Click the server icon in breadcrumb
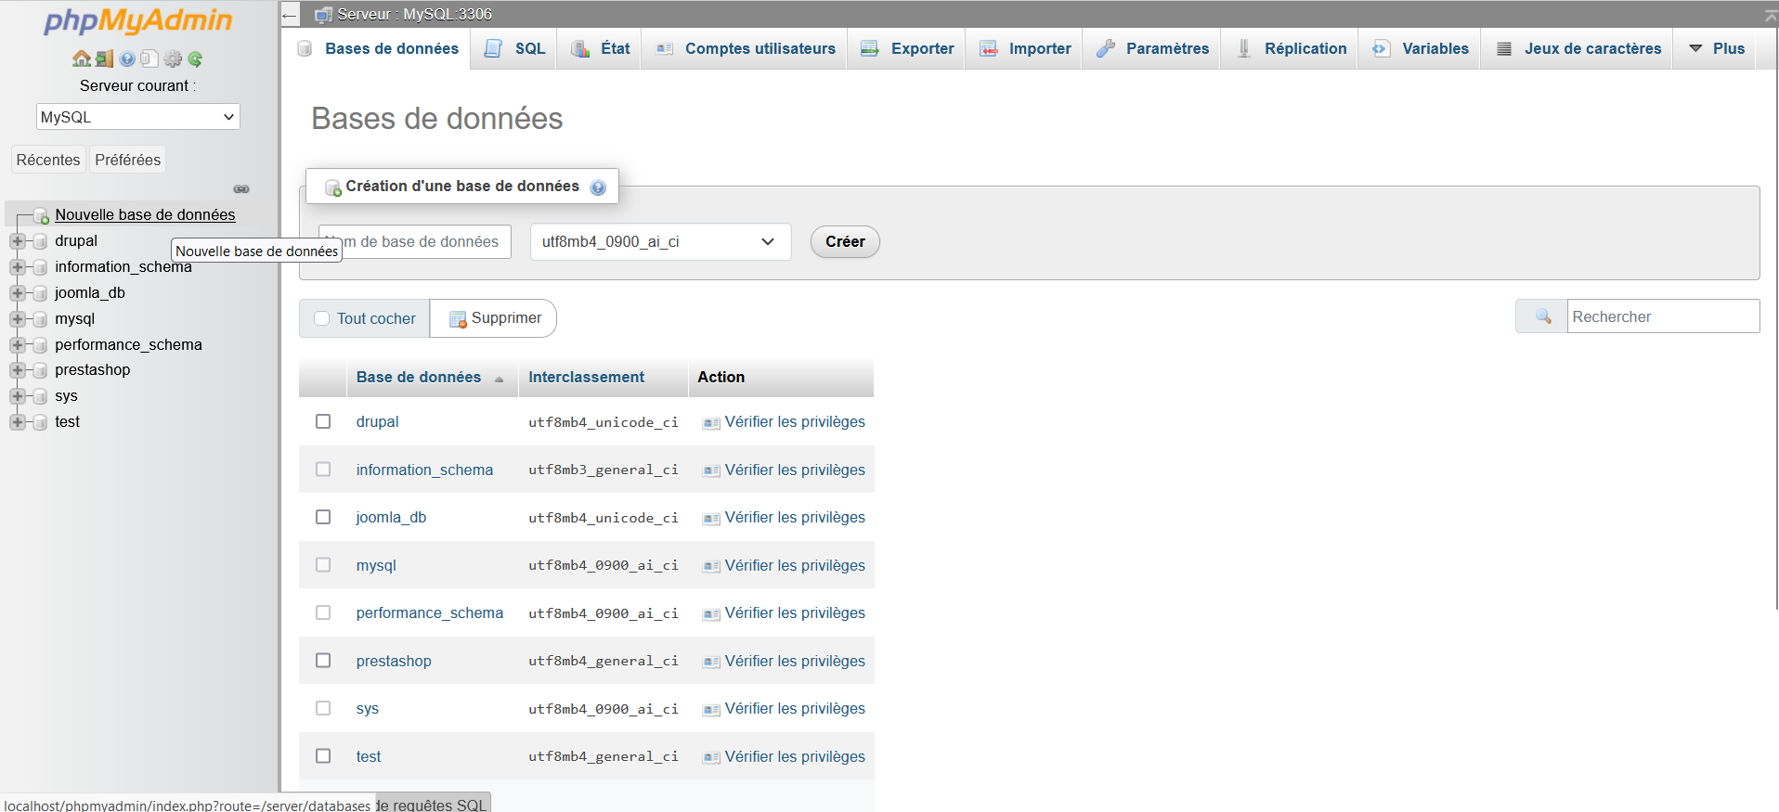The width and height of the screenshot is (1779, 812). 323,15
